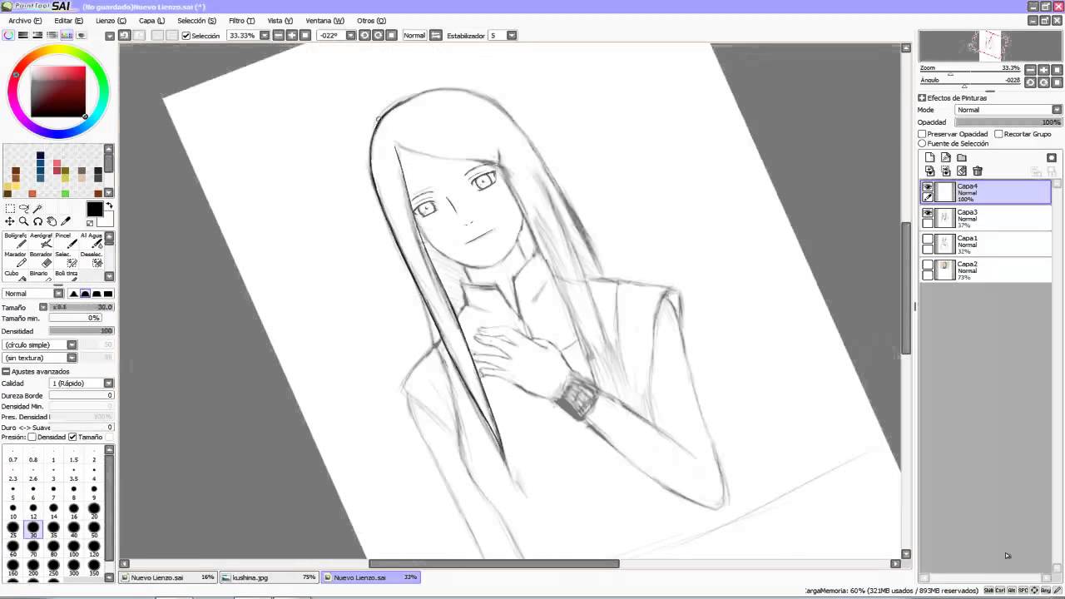
Task: Select the lasso selection tool
Action: point(24,209)
